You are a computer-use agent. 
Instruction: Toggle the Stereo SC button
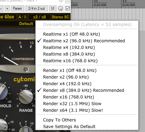[61, 17]
